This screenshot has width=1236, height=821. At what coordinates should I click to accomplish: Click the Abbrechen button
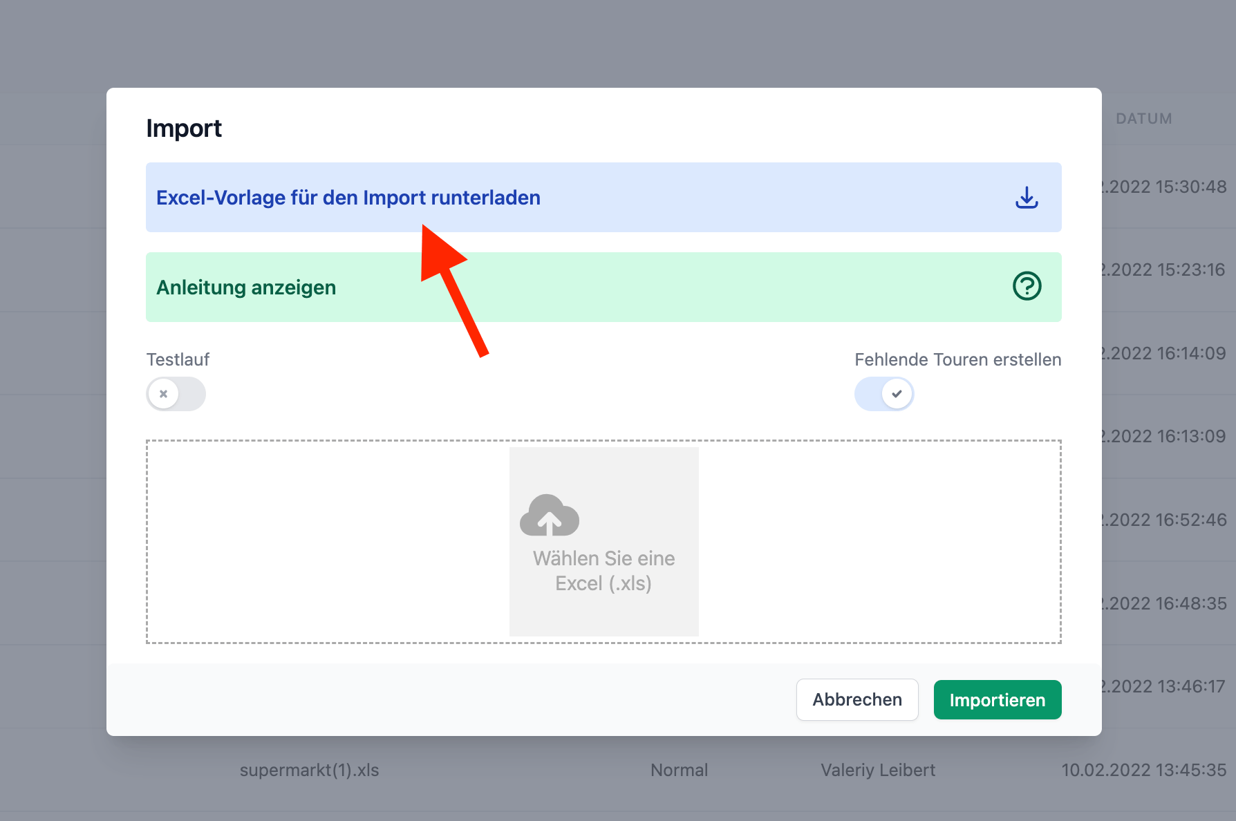pyautogui.click(x=856, y=699)
